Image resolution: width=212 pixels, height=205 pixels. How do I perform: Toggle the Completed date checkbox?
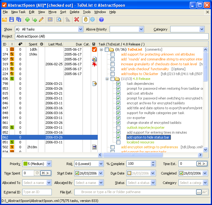[181, 173]
